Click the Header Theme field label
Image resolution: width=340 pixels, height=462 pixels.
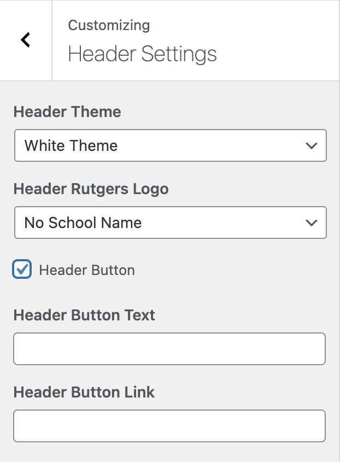tap(67, 112)
